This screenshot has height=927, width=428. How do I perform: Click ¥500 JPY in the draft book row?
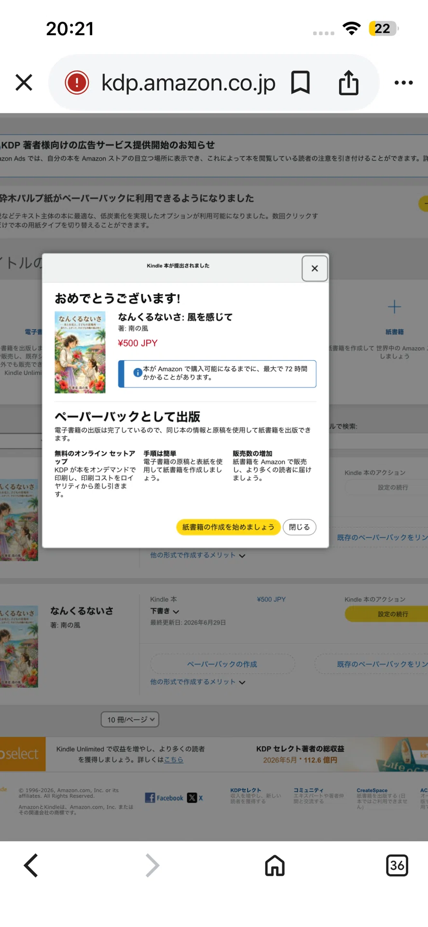click(x=271, y=599)
